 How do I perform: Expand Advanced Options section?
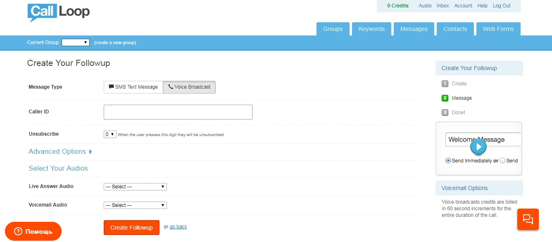tap(60, 152)
